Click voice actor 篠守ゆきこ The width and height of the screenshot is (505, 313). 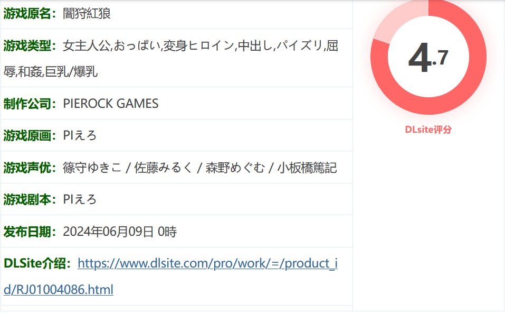coord(92,168)
